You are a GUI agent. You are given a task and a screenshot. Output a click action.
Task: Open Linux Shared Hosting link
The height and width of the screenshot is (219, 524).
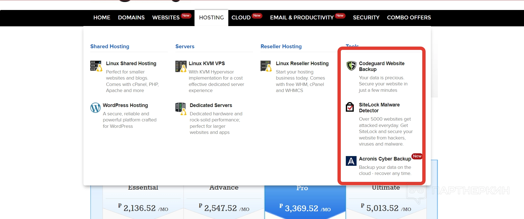(x=131, y=63)
